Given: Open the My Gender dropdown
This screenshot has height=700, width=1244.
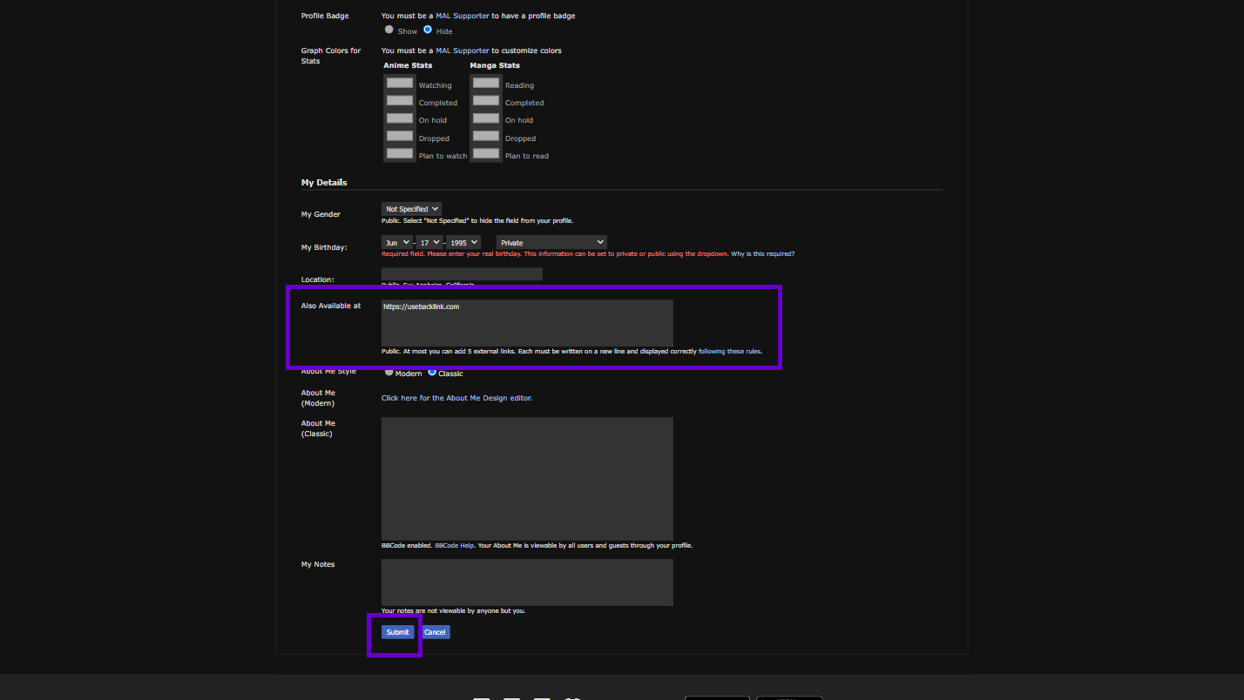Looking at the screenshot, I should (410, 208).
